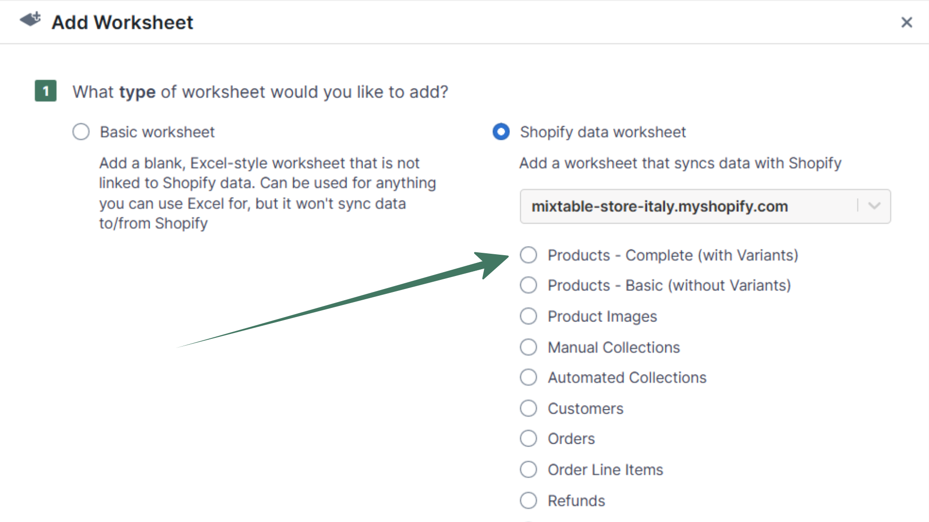929x522 pixels.
Task: Select the Refunds radio option
Action: [528, 501]
